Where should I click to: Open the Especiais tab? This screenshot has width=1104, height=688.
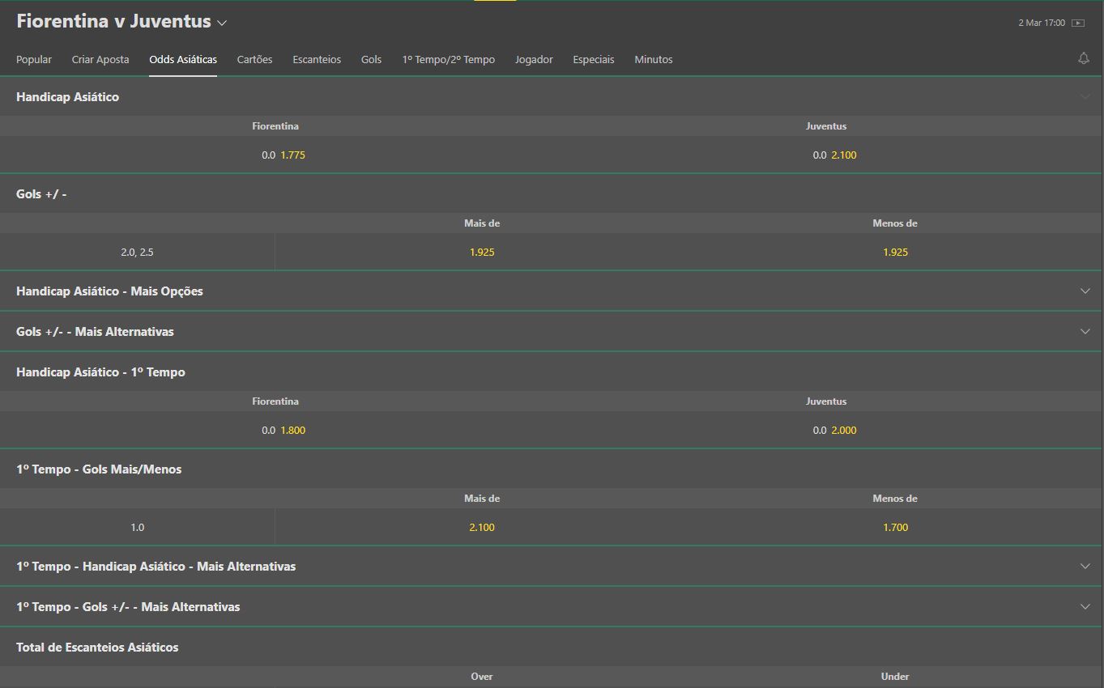click(593, 59)
